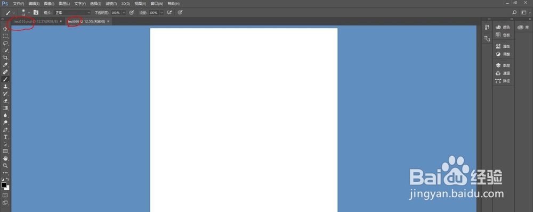Open the Edit Toolbar three-dots button
The width and height of the screenshot is (533, 212).
(x=5, y=173)
